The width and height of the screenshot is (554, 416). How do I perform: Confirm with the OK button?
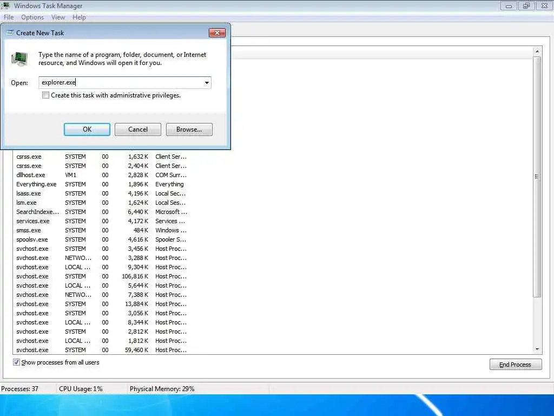tap(87, 129)
